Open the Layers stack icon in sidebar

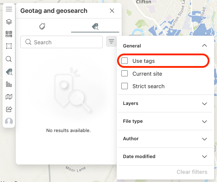pos(9,22)
